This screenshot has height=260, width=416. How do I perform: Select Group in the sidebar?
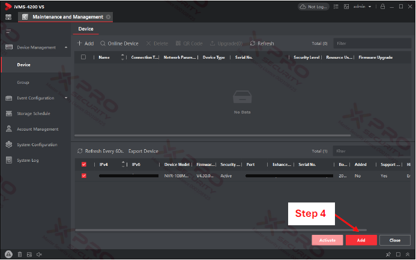23,82
